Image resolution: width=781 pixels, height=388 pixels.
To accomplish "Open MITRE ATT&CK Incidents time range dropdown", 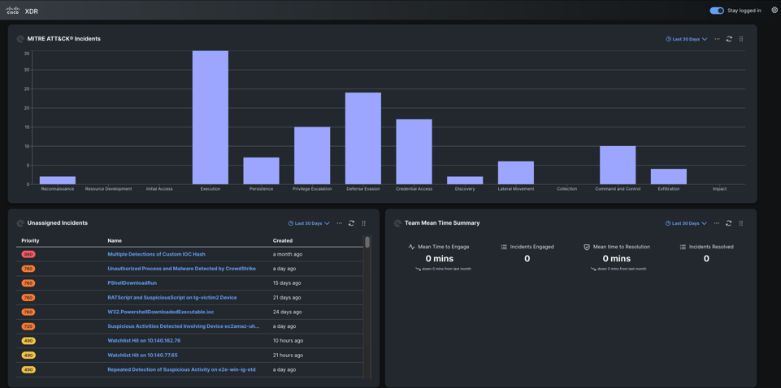I will click(687, 39).
